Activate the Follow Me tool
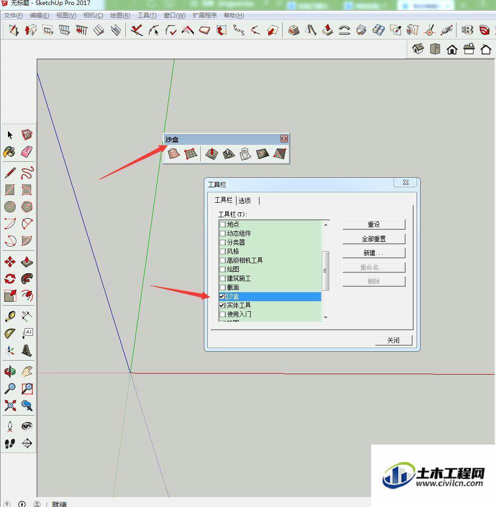This screenshot has width=496, height=507. pyautogui.click(x=27, y=278)
